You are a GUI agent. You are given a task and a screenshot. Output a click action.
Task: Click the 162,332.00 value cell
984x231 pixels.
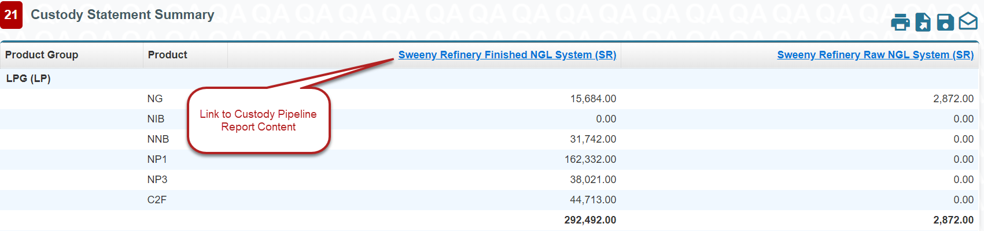coord(590,159)
